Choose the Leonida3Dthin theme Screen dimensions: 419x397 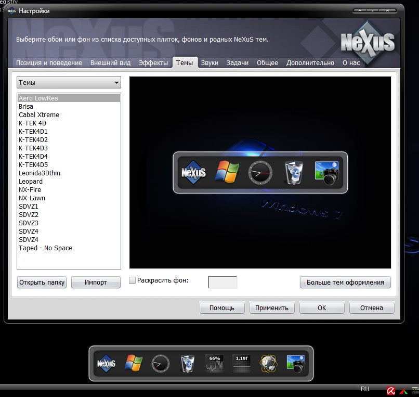69,173
